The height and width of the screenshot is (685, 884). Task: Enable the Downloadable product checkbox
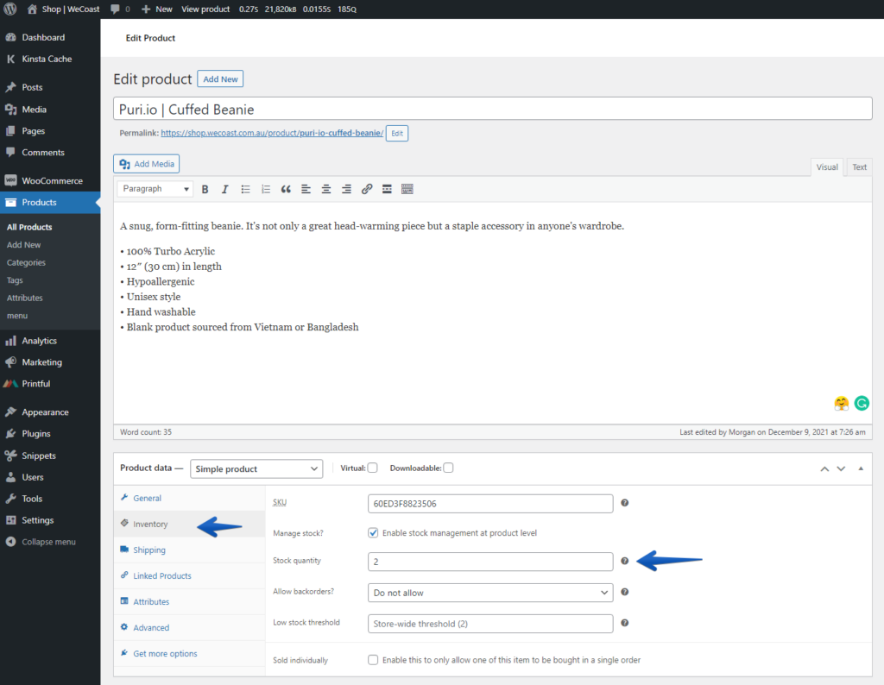tap(448, 468)
